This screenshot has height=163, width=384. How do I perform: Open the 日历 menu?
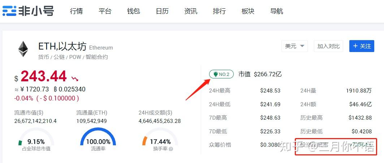tap(162, 11)
